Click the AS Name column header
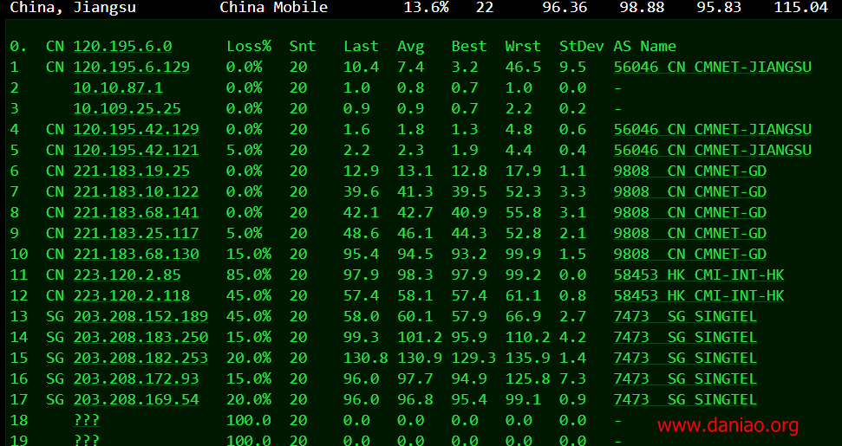Screen dimensions: 842x446 tap(645, 46)
